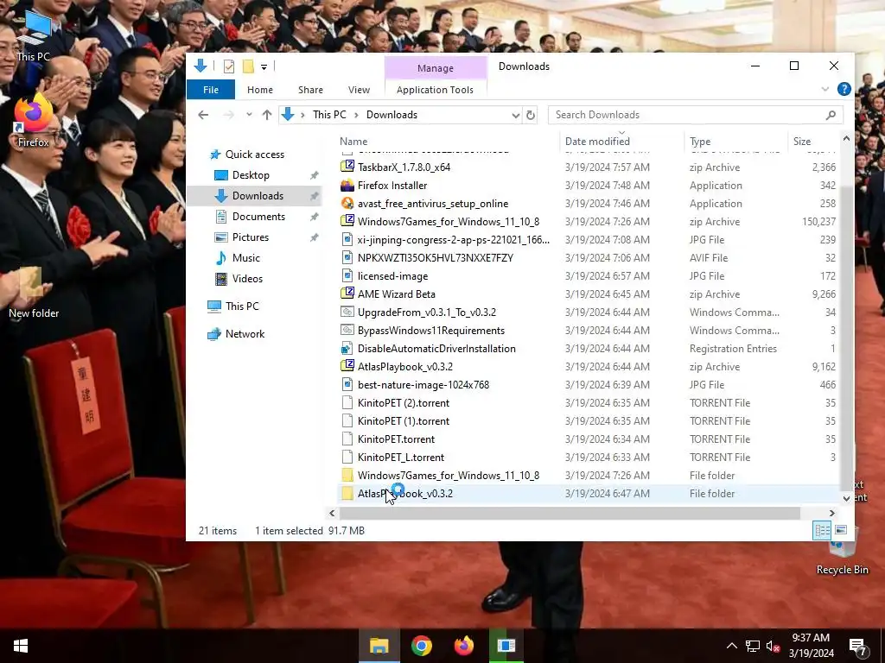Image resolution: width=885 pixels, height=663 pixels.
Task: Click the search magnifier icon
Action: [831, 115]
